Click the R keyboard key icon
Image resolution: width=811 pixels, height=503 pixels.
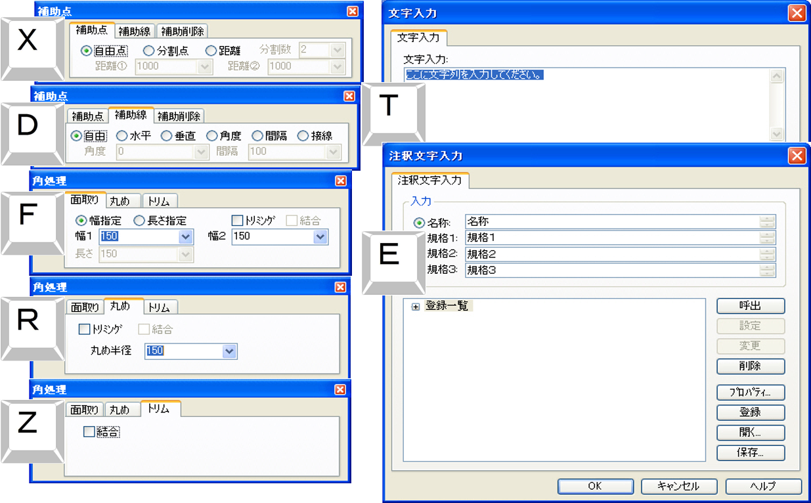tap(28, 320)
